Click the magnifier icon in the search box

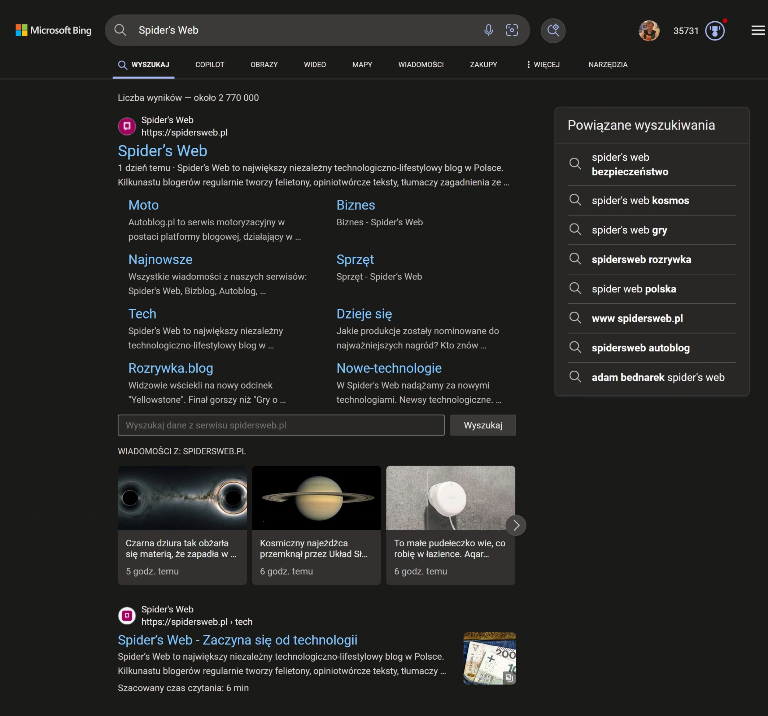tap(121, 30)
